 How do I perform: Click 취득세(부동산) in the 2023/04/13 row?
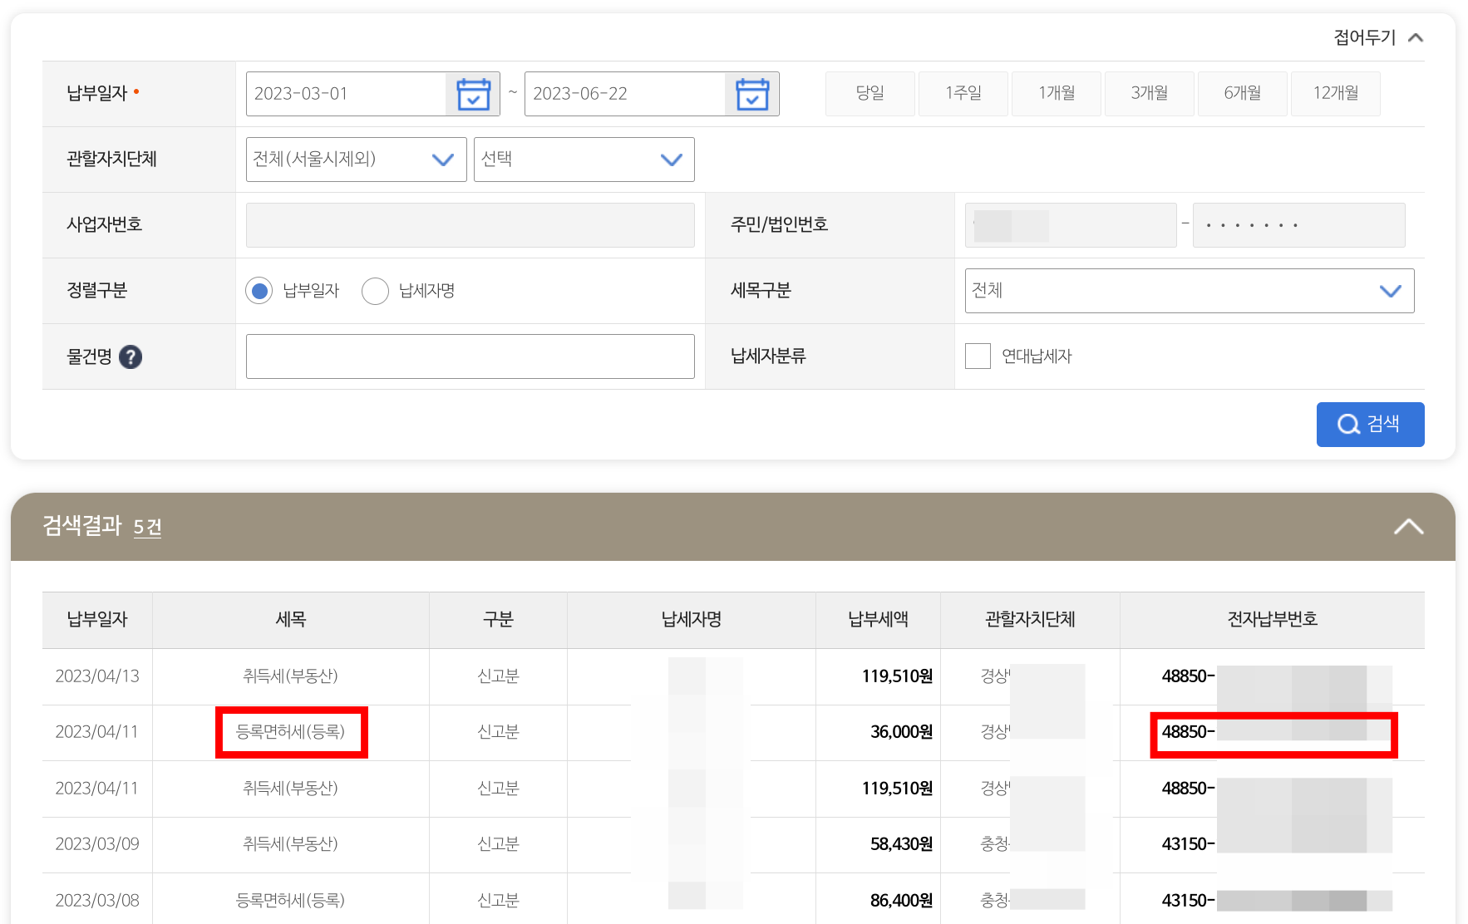[x=291, y=676]
